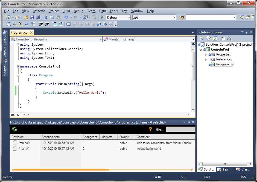This screenshot has width=257, height=182.
Task: Click the Increase Line Indent icon
Action: pyautogui.click(x=47, y=24)
